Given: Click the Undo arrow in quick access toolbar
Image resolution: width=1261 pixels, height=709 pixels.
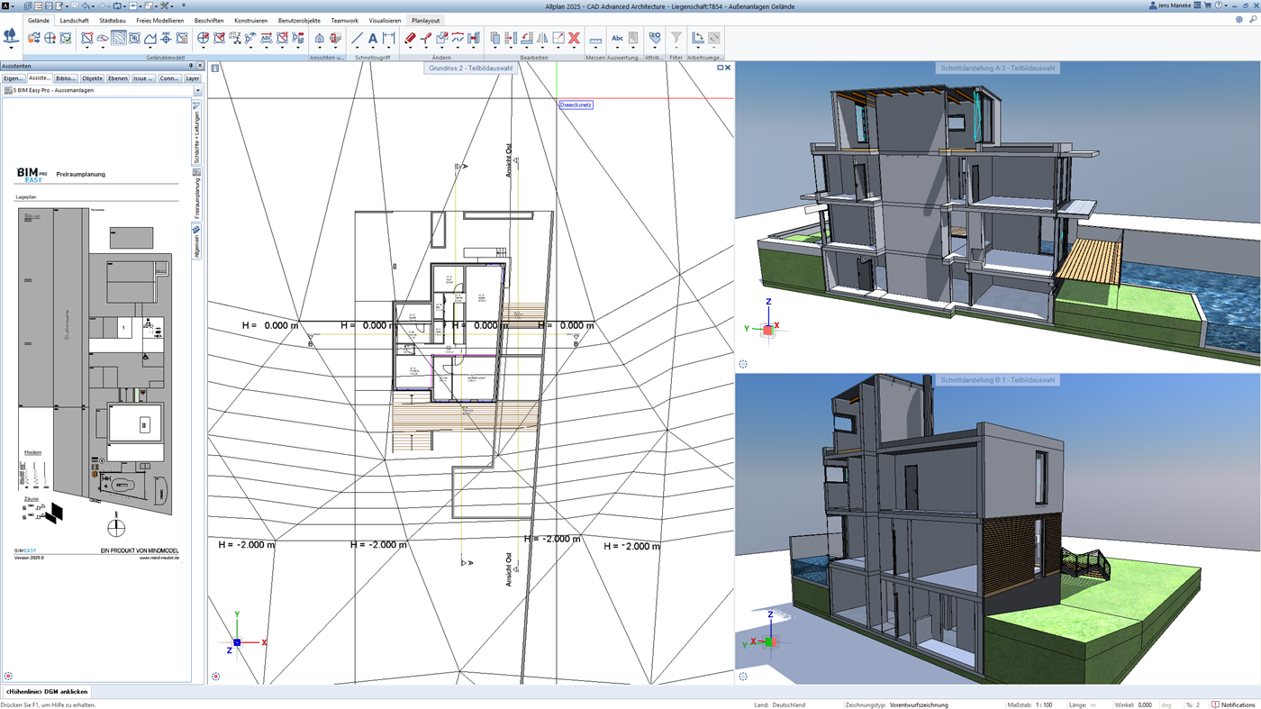Looking at the screenshot, I should [86, 5].
